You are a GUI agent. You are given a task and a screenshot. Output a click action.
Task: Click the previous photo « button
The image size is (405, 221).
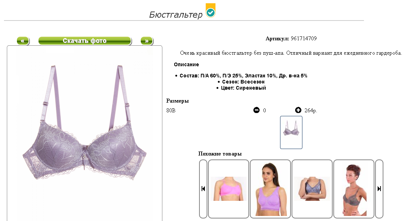pos(23,41)
